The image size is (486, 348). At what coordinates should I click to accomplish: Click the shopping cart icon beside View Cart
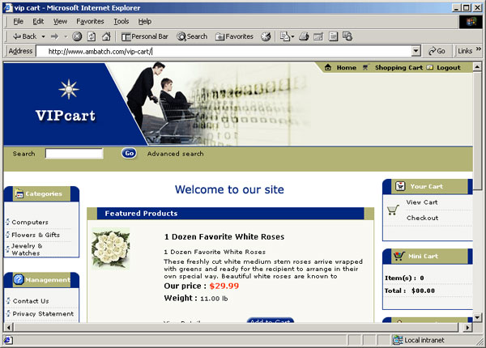click(x=393, y=210)
